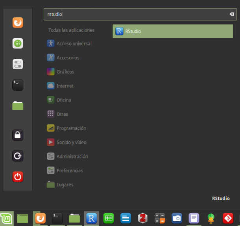This screenshot has height=226, width=240.
Task: Open the Gráficos category
Action: pyautogui.click(x=61, y=72)
